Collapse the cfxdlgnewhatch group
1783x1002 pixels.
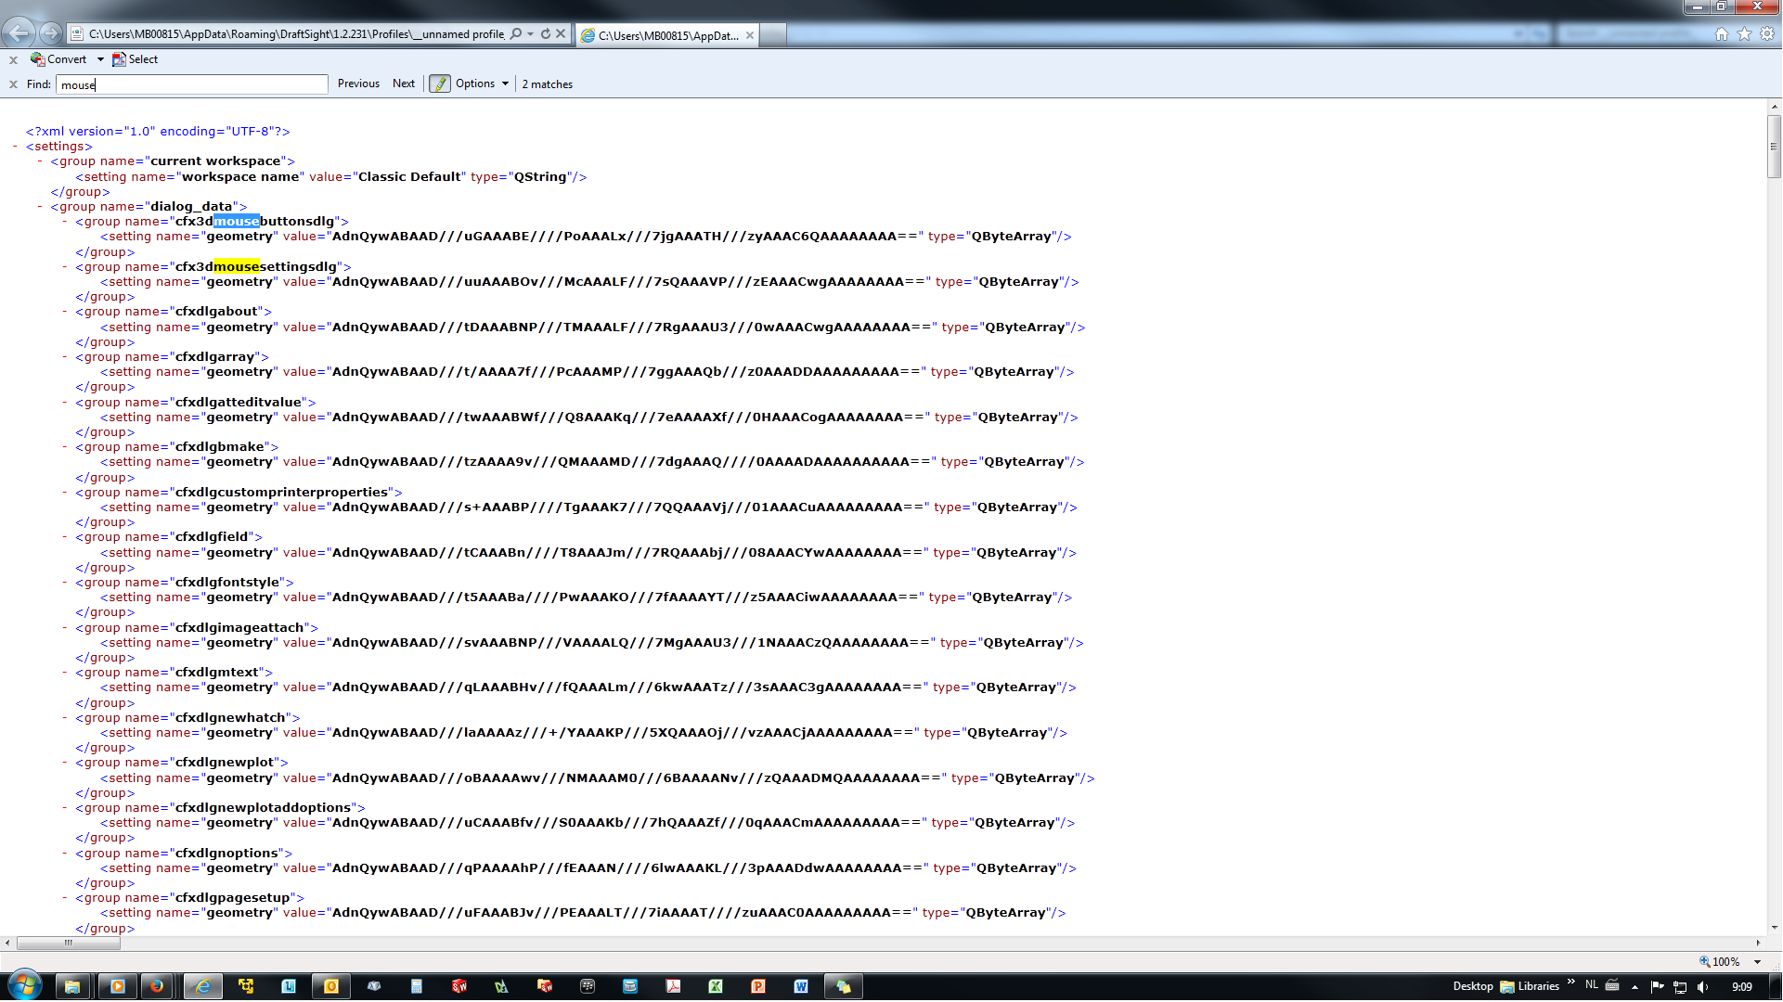[65, 718]
